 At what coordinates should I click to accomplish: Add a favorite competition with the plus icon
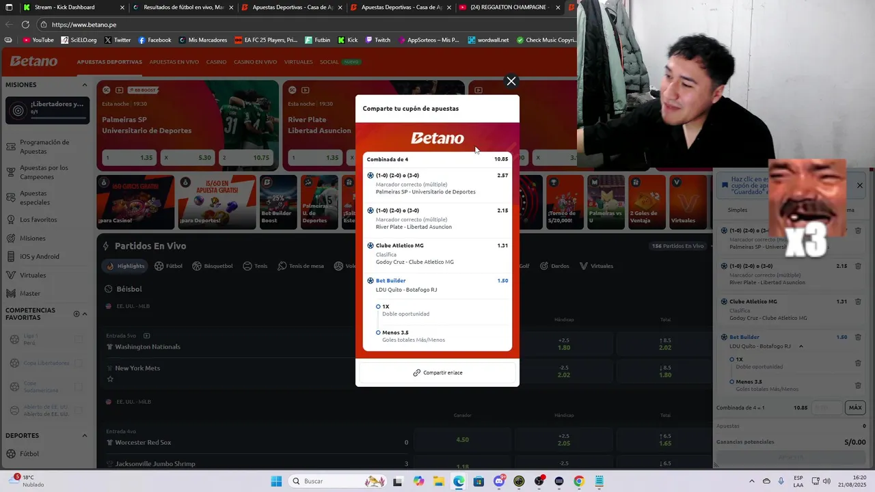click(x=77, y=314)
